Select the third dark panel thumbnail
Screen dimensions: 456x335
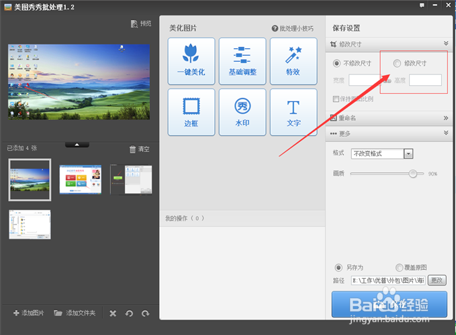click(x=131, y=180)
